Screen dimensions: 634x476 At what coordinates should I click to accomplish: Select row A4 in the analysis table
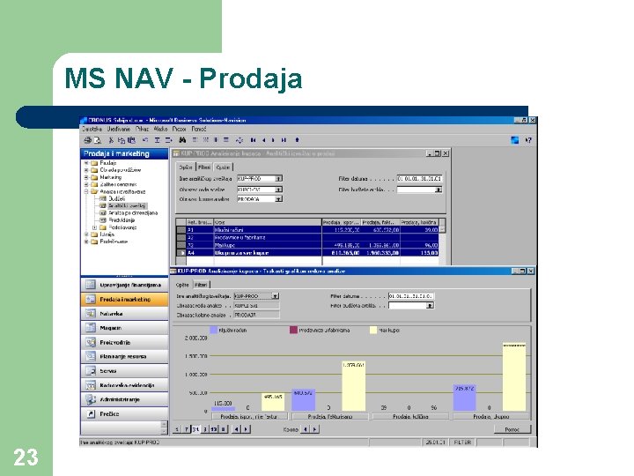(x=307, y=253)
